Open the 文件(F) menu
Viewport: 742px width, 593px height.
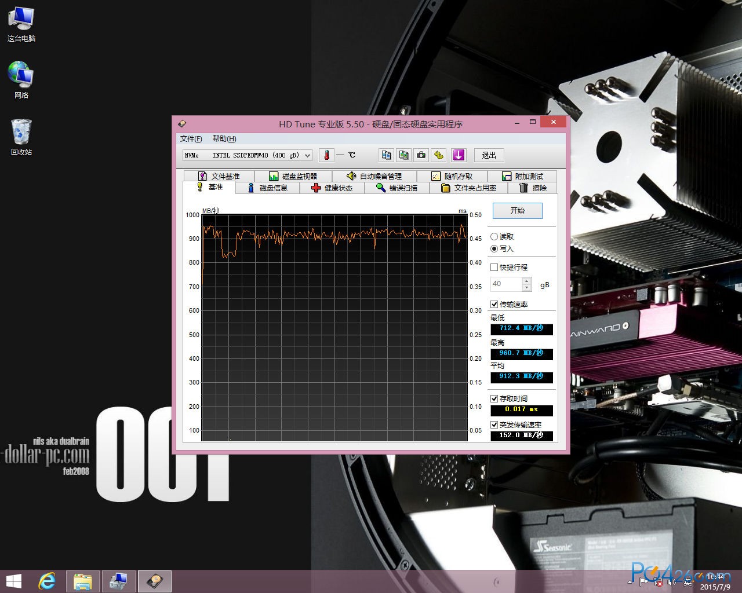(x=191, y=138)
